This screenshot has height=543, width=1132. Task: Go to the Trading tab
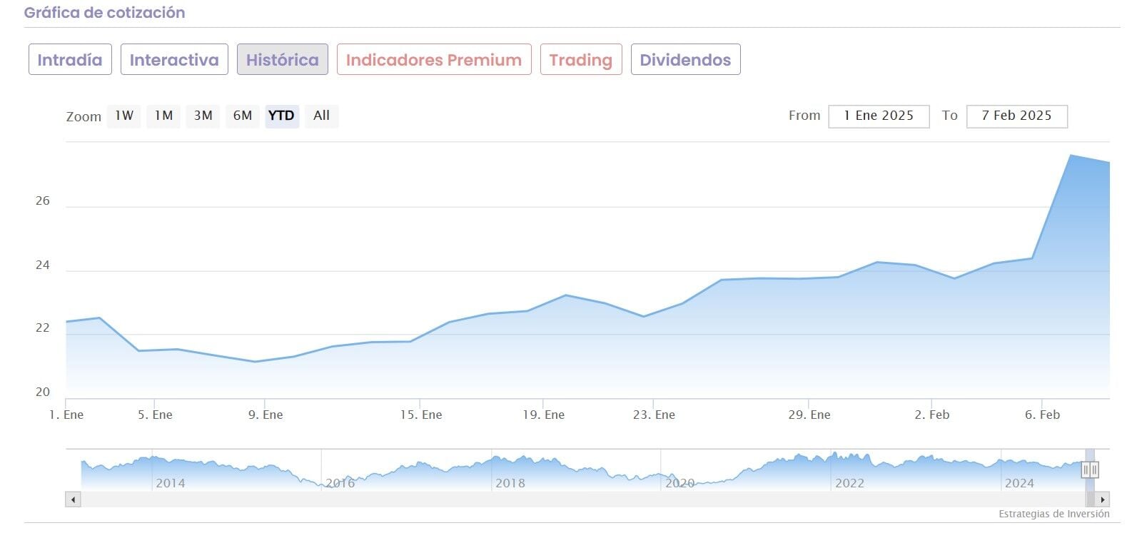(581, 60)
